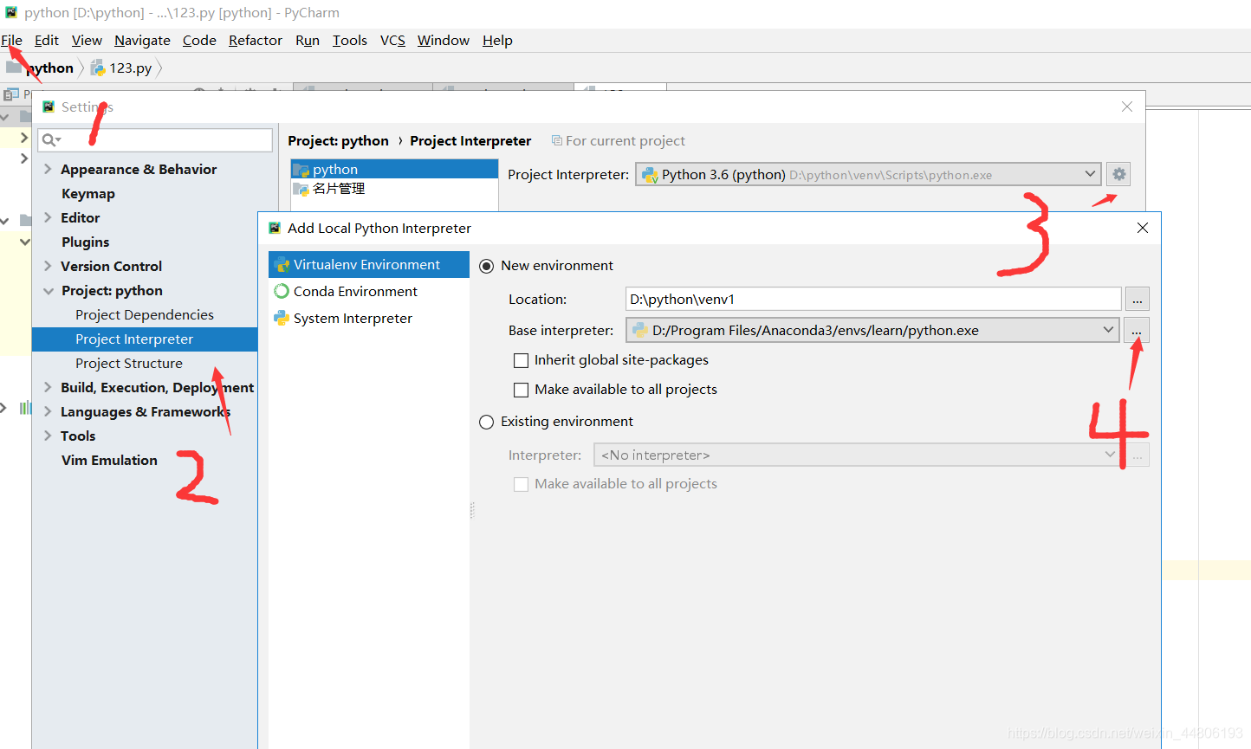
Task: Close the Settings dialog
Action: tap(1127, 107)
